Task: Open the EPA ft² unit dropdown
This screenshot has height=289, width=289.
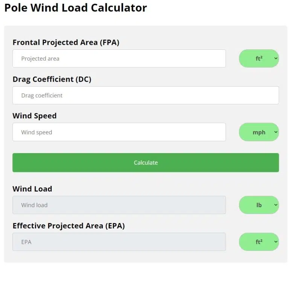Action: tap(259, 242)
